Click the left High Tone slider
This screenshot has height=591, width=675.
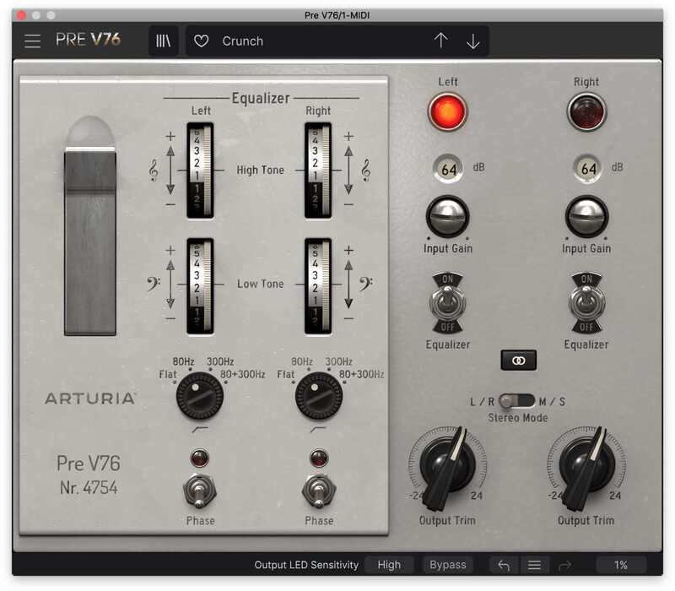click(200, 170)
